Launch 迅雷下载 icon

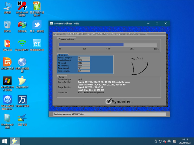click(x=22, y=120)
